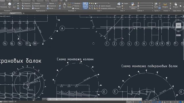This screenshot has height=103, width=184.
Task: Open the Управление ribbon tab
Action: [x=40, y=1]
